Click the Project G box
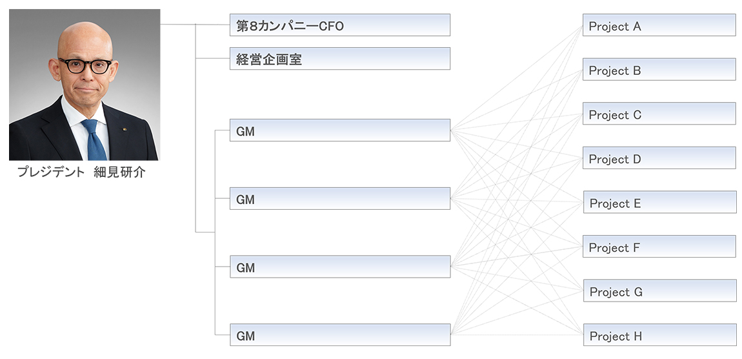The width and height of the screenshot is (742, 359). [x=659, y=291]
